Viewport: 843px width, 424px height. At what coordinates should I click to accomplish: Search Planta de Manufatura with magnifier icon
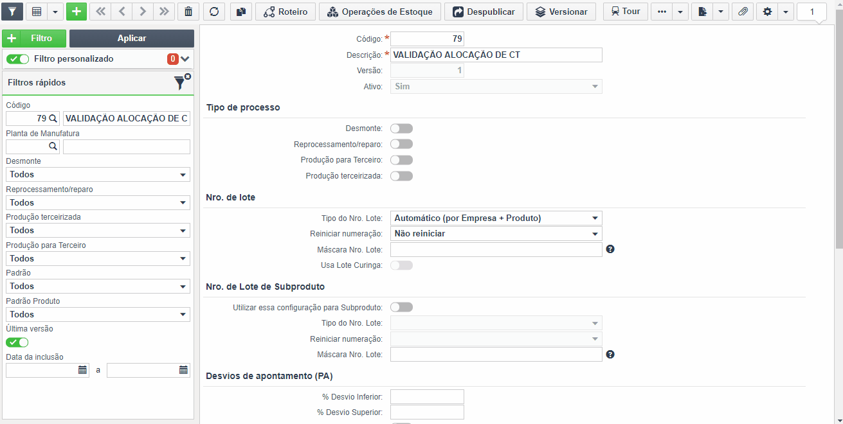coord(53,146)
